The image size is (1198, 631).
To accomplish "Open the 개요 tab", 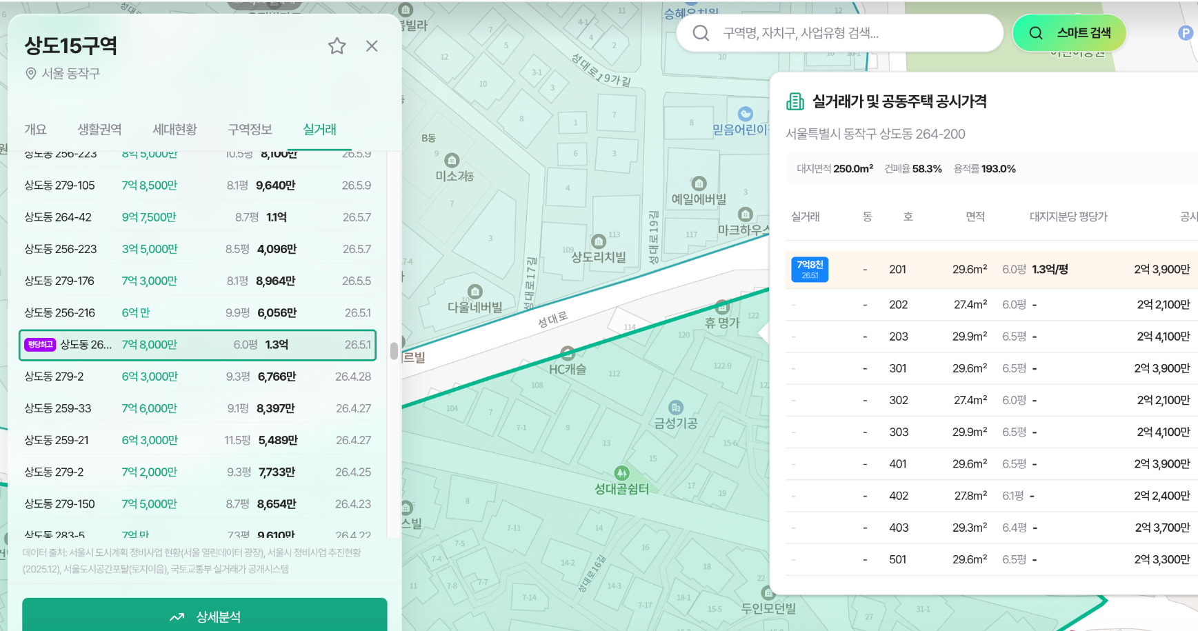I will tap(35, 129).
